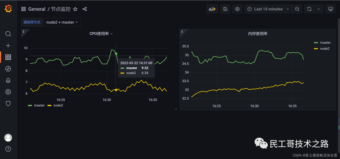Save the dashboard with disk icon

(225, 9)
